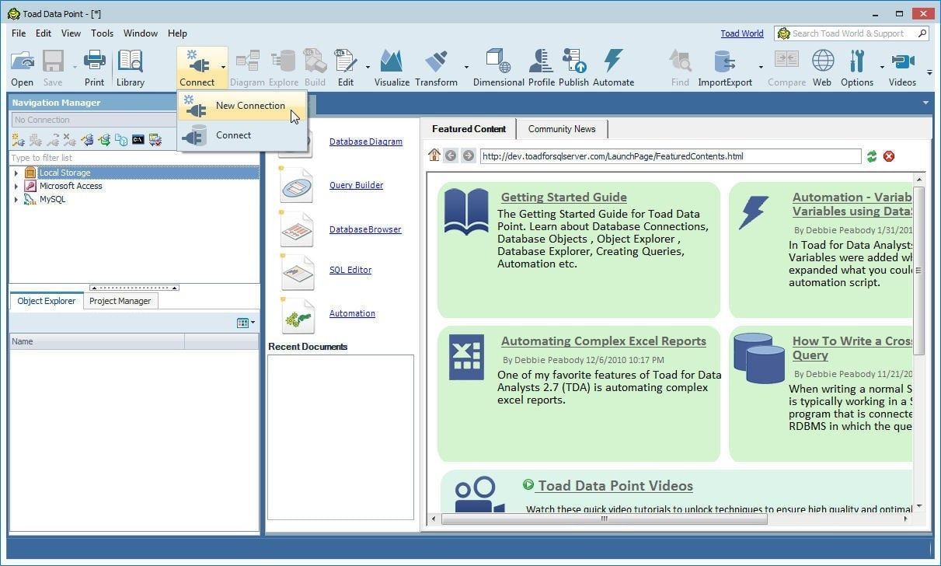Open the Query Builder link
This screenshot has height=566, width=941.
pos(356,185)
